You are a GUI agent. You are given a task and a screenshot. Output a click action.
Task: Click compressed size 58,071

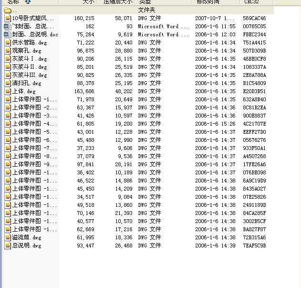click(124, 18)
